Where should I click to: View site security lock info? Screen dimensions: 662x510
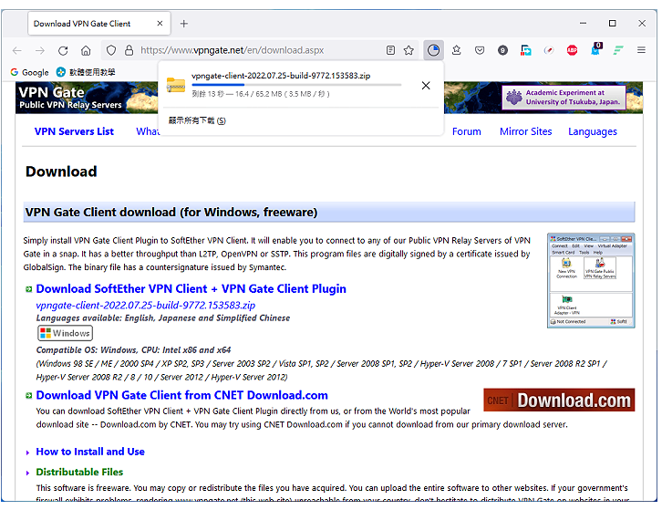(129, 50)
